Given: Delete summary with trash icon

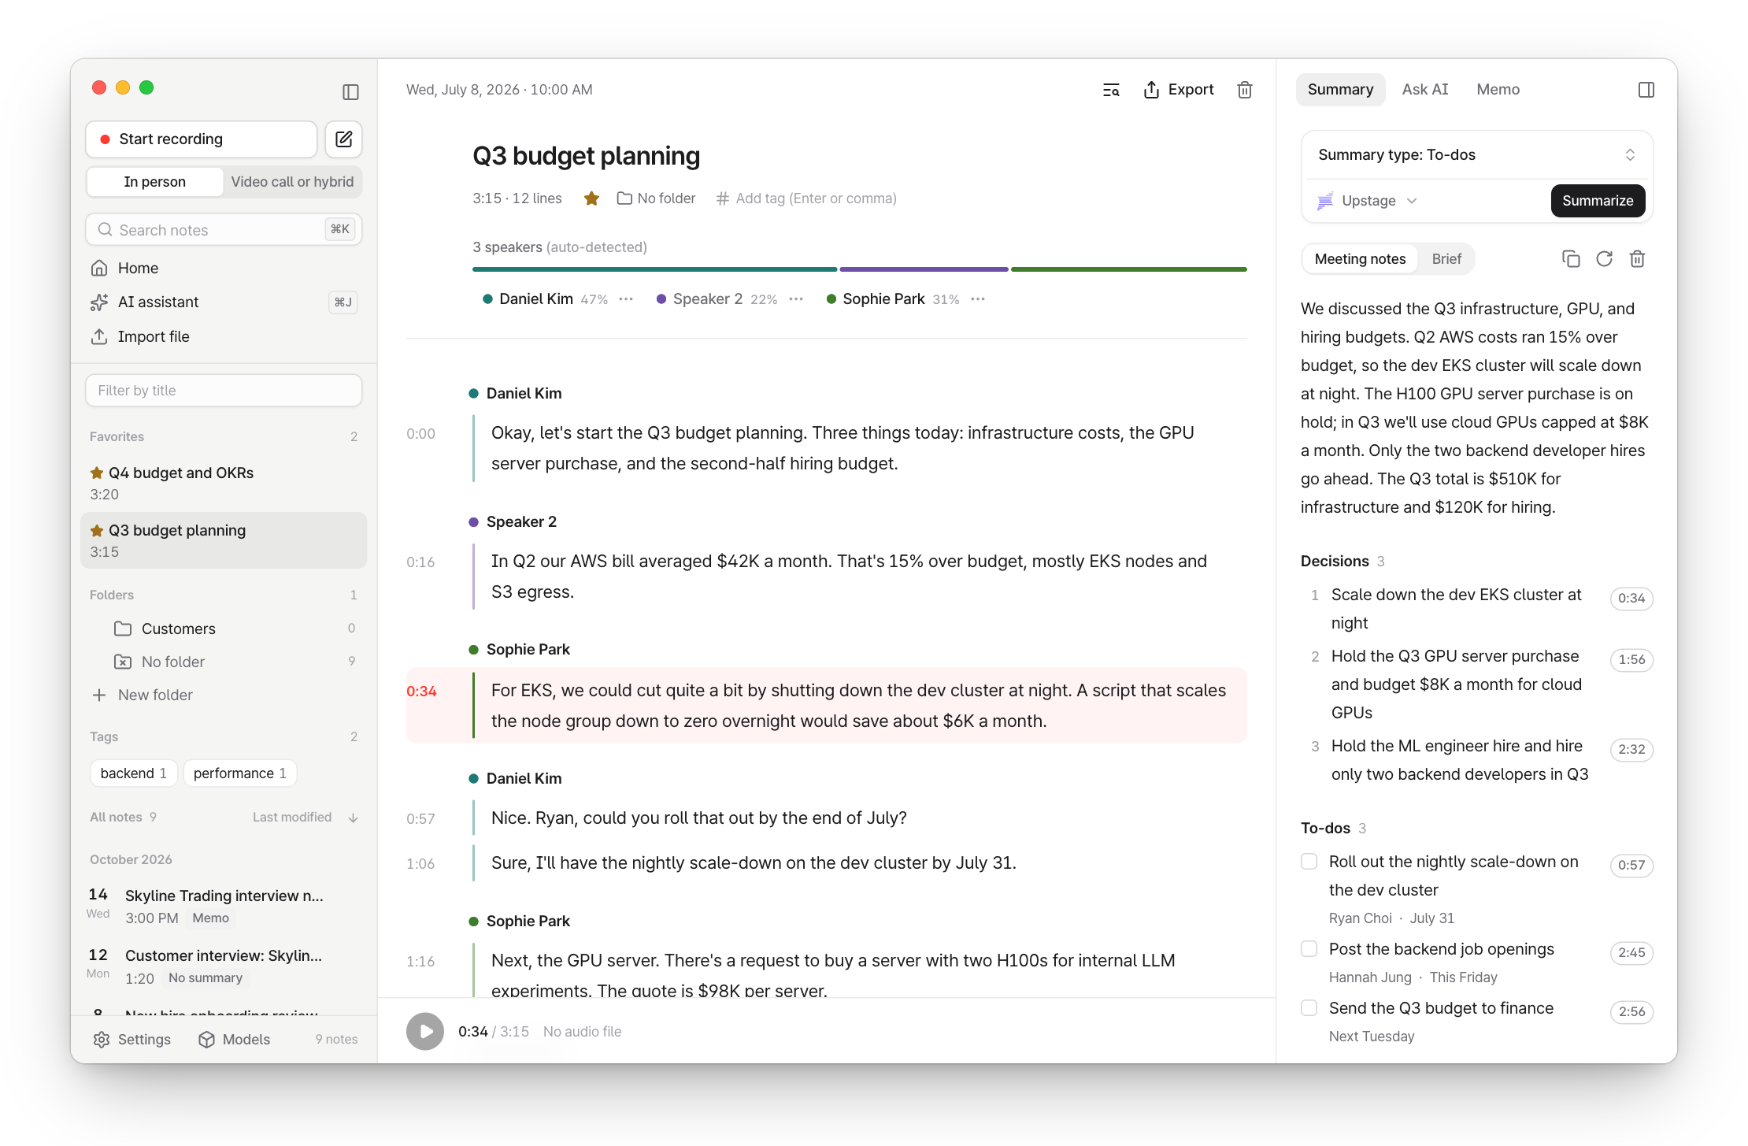Looking at the screenshot, I should 1637,259.
